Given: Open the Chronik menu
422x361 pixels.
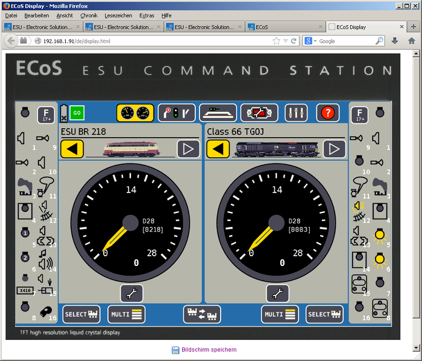Looking at the screenshot, I should pyautogui.click(x=89, y=16).
